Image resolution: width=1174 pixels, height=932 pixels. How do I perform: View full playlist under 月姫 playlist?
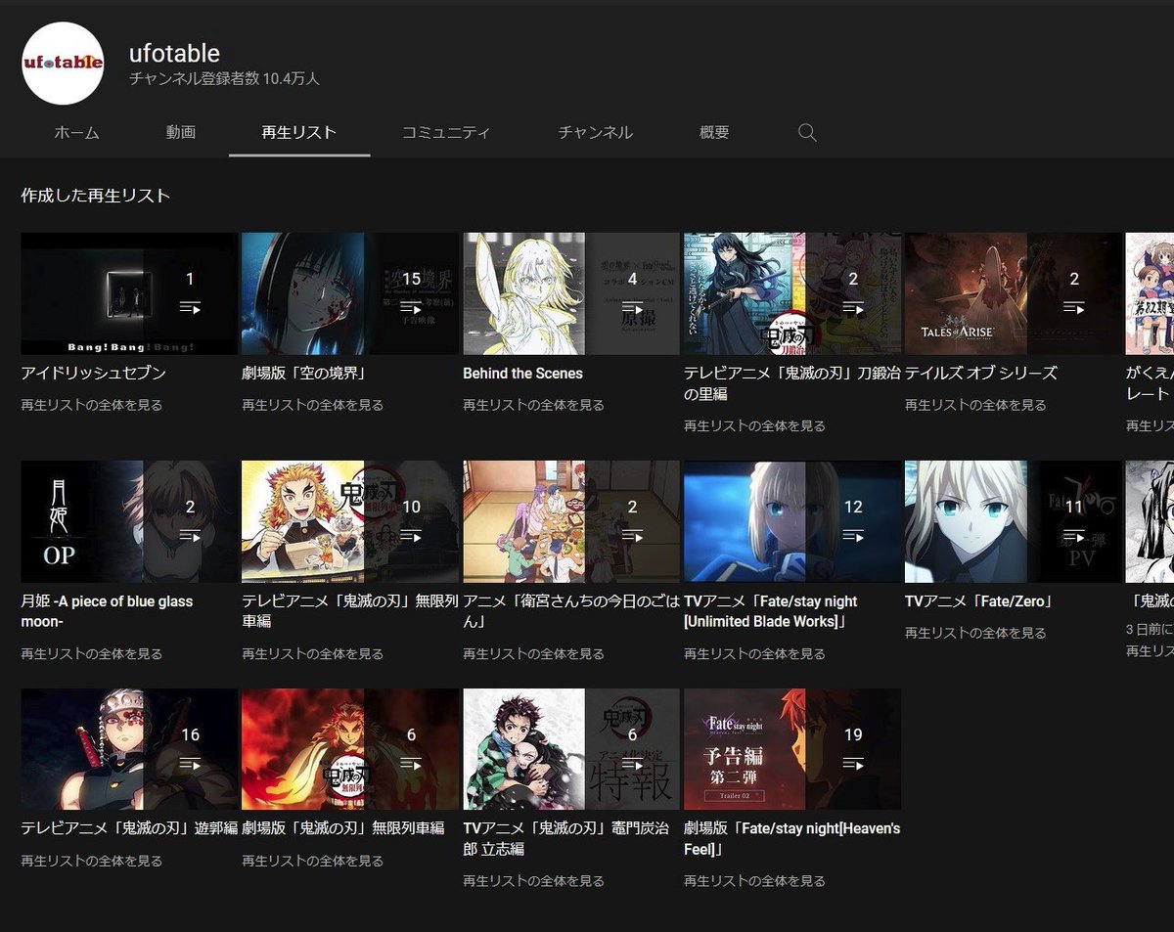pyautogui.click(x=92, y=653)
